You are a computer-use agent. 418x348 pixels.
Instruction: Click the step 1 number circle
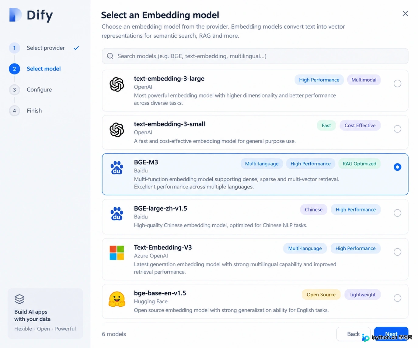[14, 48]
